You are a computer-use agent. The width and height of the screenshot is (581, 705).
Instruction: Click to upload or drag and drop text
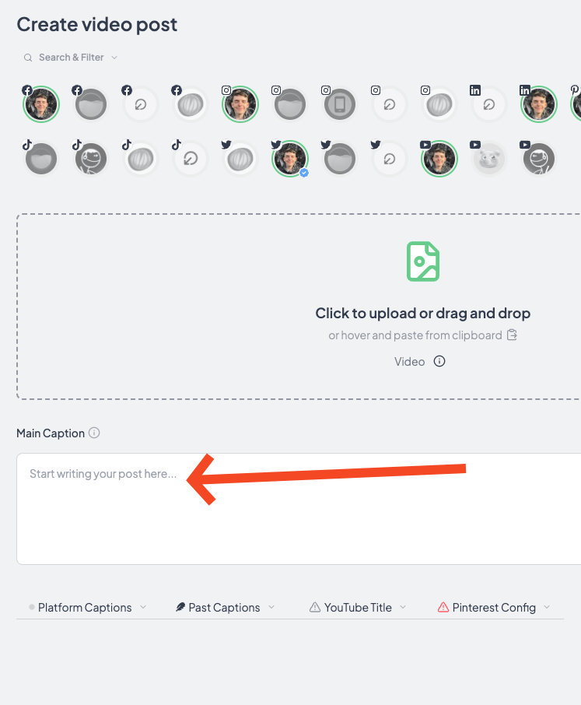click(423, 313)
